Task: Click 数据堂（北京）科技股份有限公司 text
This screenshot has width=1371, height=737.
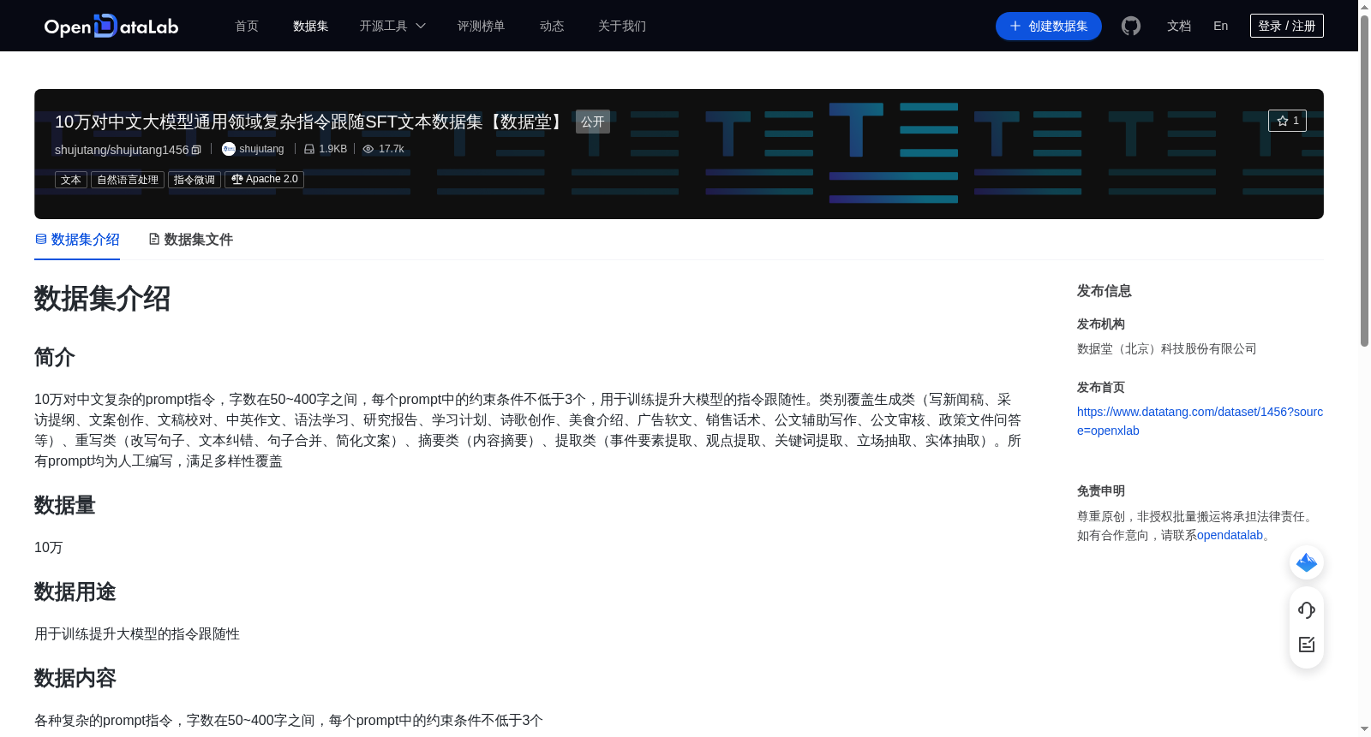Action: 1167,348
